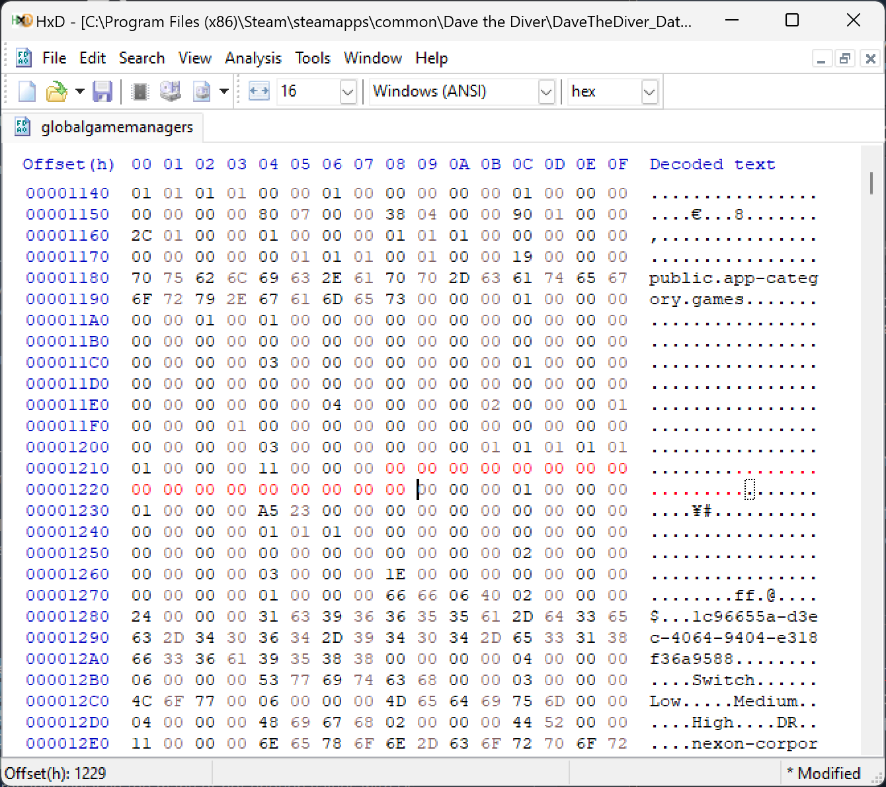Viewport: 886px width, 787px height.
Task: Click byte 24 in row 00001280
Action: pyautogui.click(x=141, y=616)
